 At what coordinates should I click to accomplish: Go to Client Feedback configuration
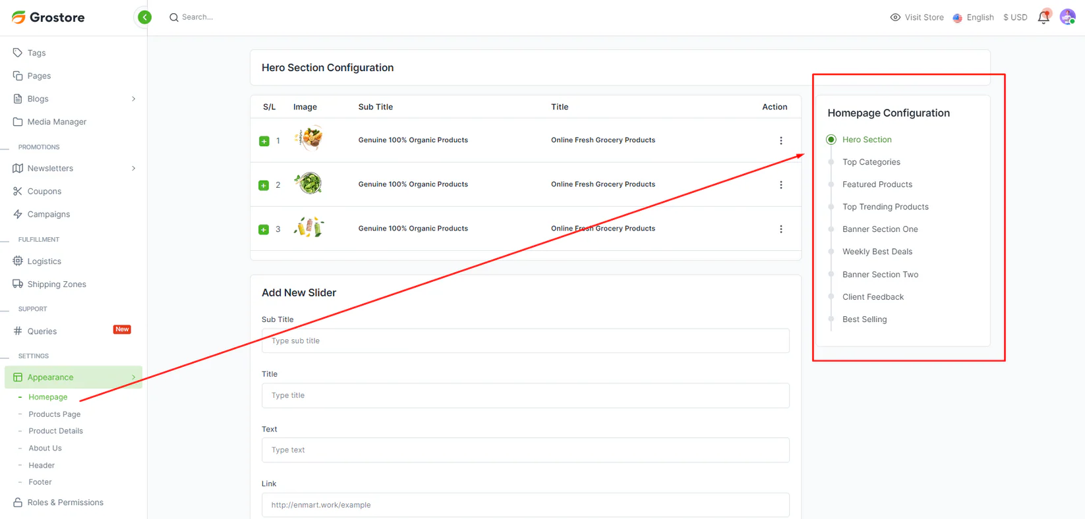pos(873,297)
